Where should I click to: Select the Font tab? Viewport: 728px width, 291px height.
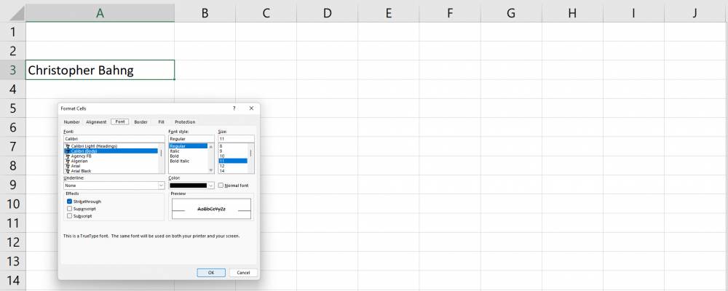(x=120, y=122)
